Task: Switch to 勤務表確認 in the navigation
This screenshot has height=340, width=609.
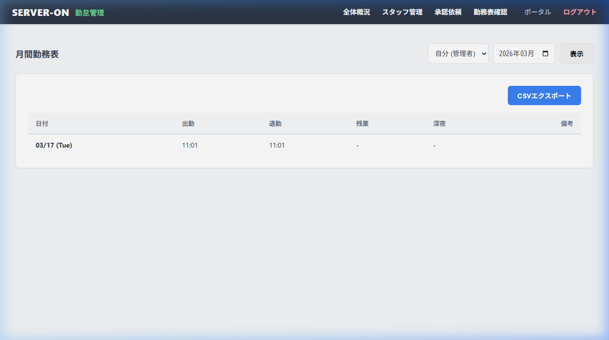Action: coord(490,12)
